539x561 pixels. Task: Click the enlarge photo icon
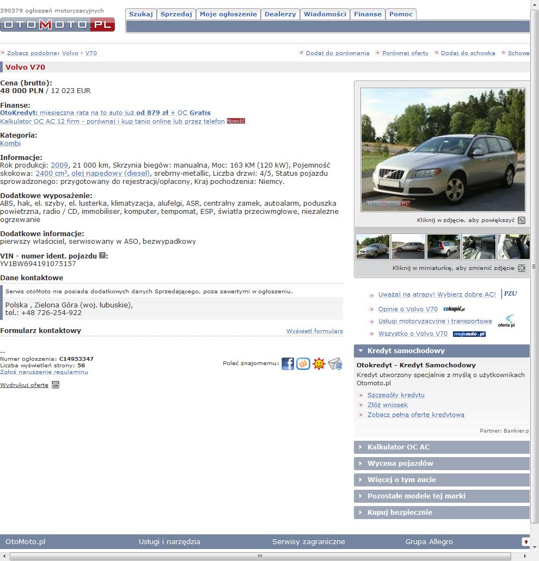coord(522,220)
